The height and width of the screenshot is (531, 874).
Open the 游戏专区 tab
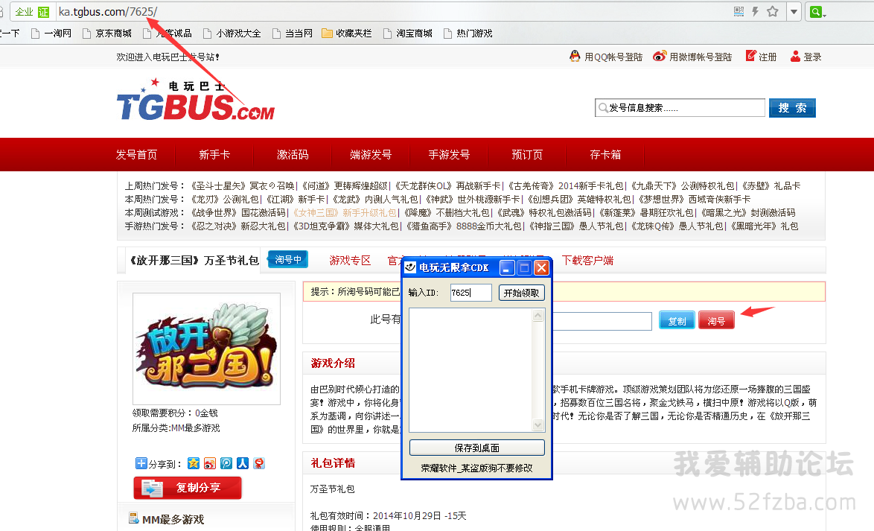point(350,261)
